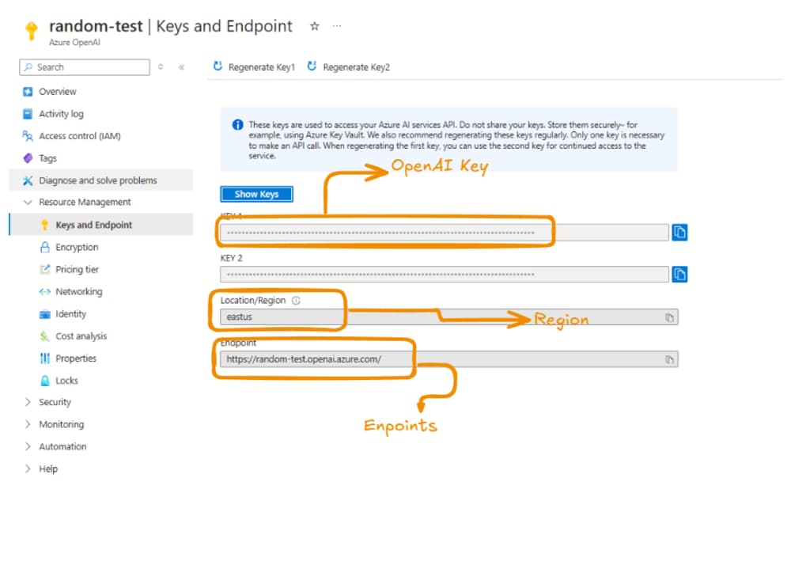791x580 pixels.
Task: Open Tags in the sidebar
Action: pyautogui.click(x=48, y=158)
